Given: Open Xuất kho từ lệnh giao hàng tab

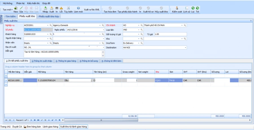Looking at the screenshot, I should coord(74,127).
